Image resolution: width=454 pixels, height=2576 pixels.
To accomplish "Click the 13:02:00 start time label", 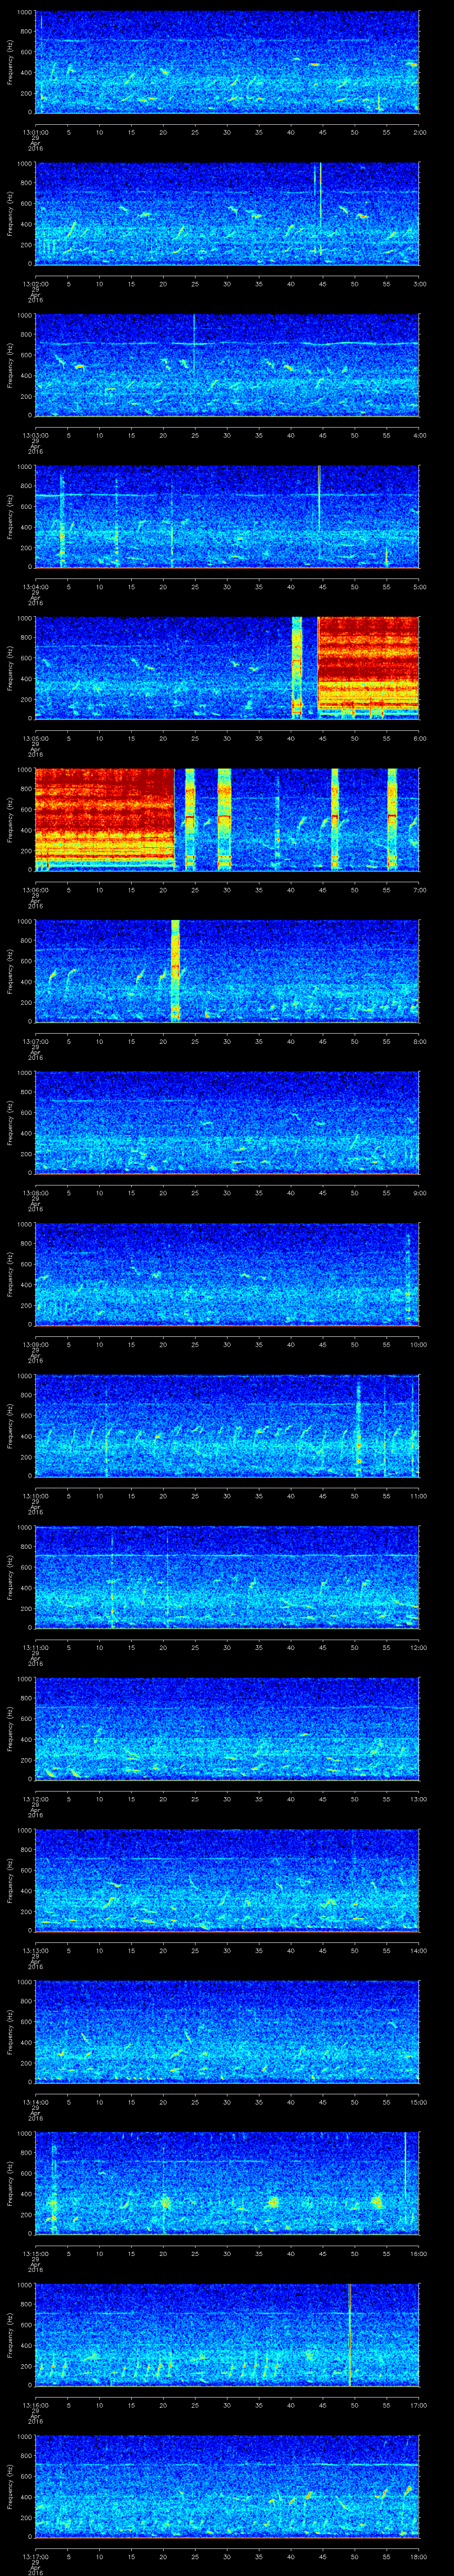I will click(x=35, y=284).
